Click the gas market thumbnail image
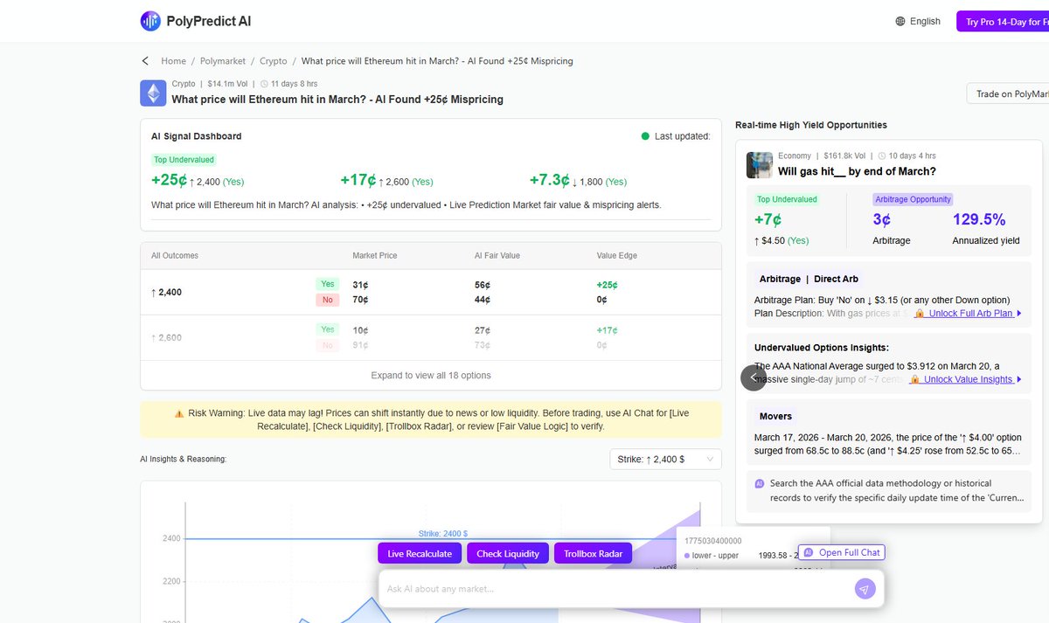Viewport: 1049px width, 623px height. [759, 164]
